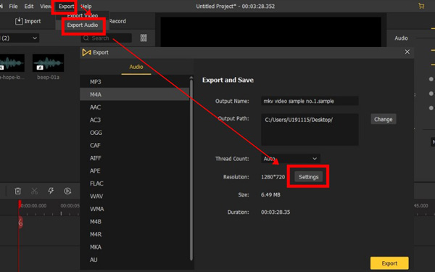Toggle the grid view icon

144,38
